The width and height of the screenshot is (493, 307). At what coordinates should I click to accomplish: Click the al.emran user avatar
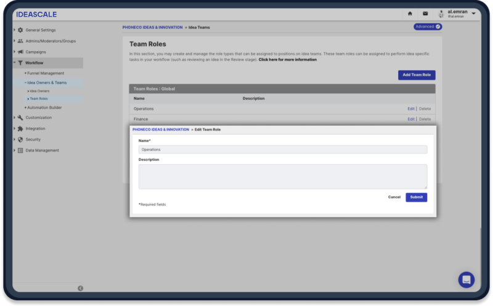click(x=441, y=14)
